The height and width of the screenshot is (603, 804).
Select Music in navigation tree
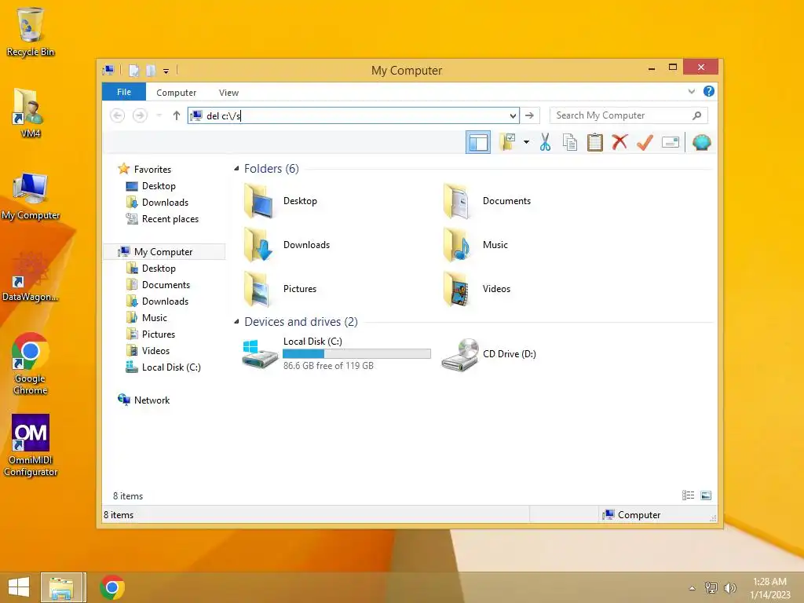coord(147,318)
